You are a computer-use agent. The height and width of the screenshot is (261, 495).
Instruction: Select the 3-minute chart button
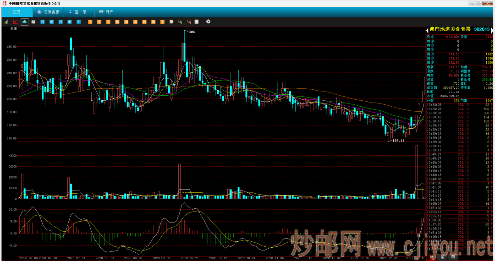tap(99, 22)
